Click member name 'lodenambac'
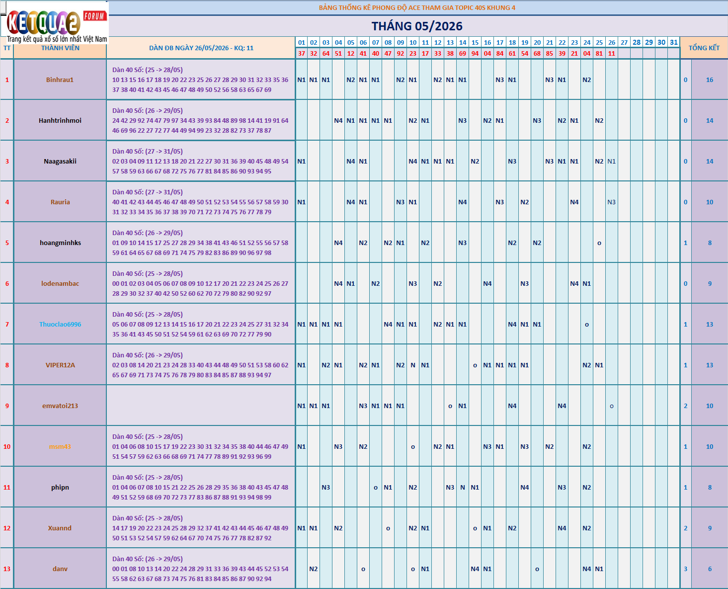The width and height of the screenshot is (728, 589). point(60,283)
